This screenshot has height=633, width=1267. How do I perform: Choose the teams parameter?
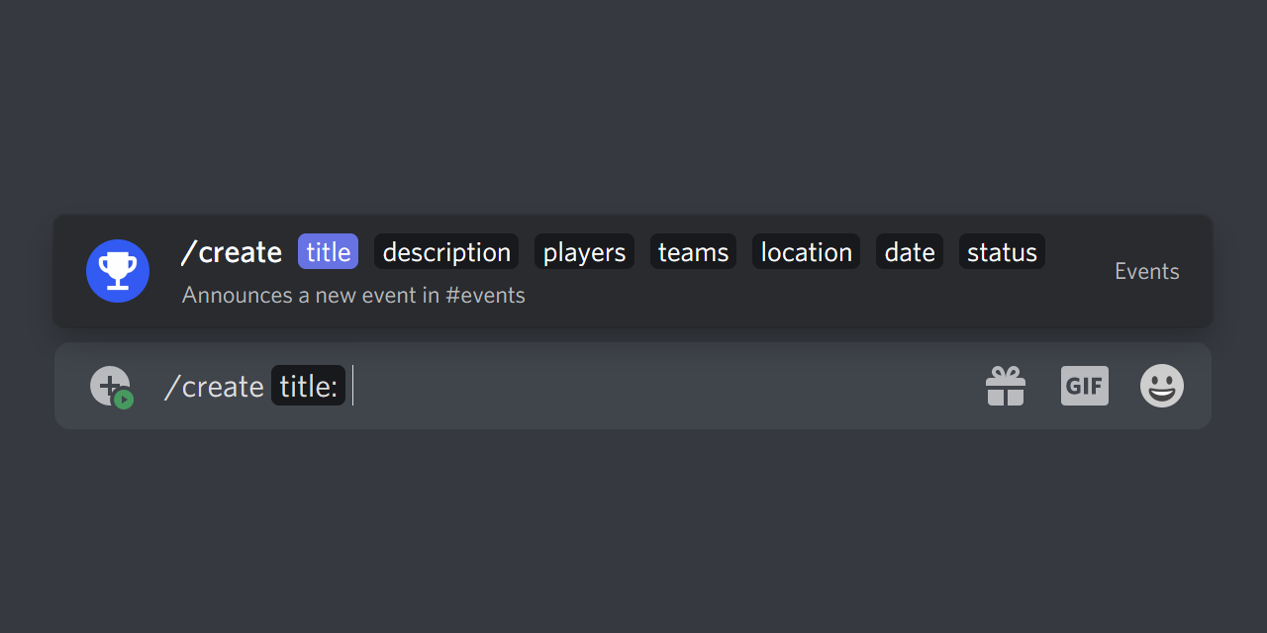(x=692, y=251)
